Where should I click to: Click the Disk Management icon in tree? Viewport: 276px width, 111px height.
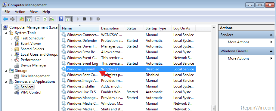[17, 76]
